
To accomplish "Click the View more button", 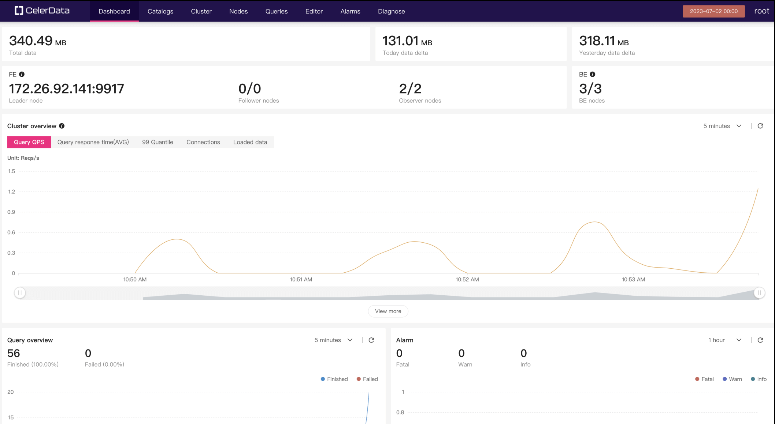I will (x=388, y=311).
